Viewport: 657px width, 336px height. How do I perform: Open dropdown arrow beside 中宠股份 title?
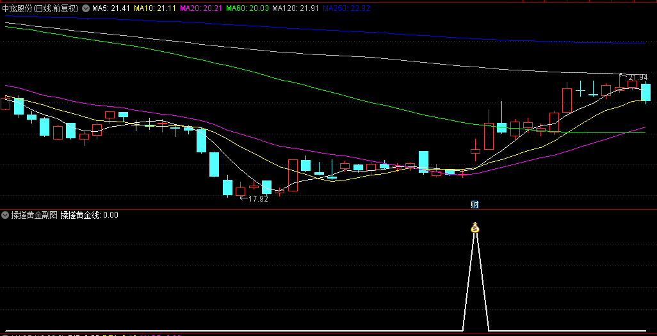coord(86,8)
